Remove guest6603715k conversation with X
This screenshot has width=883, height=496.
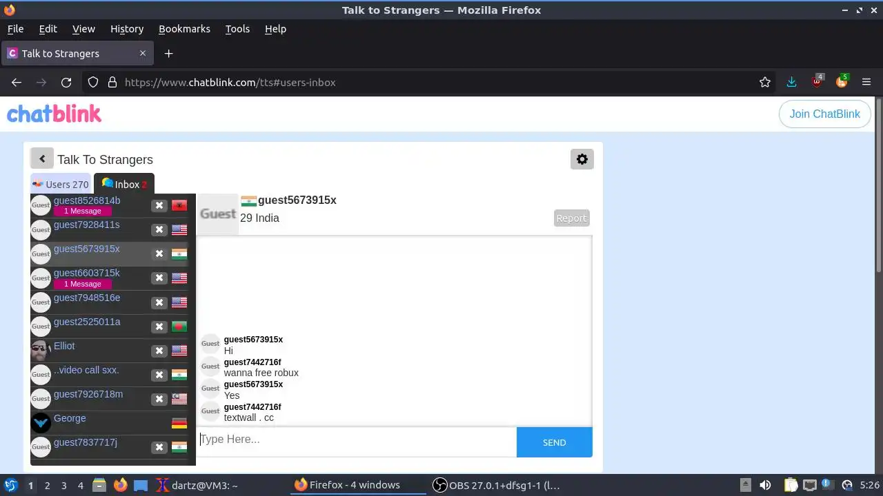point(159,278)
